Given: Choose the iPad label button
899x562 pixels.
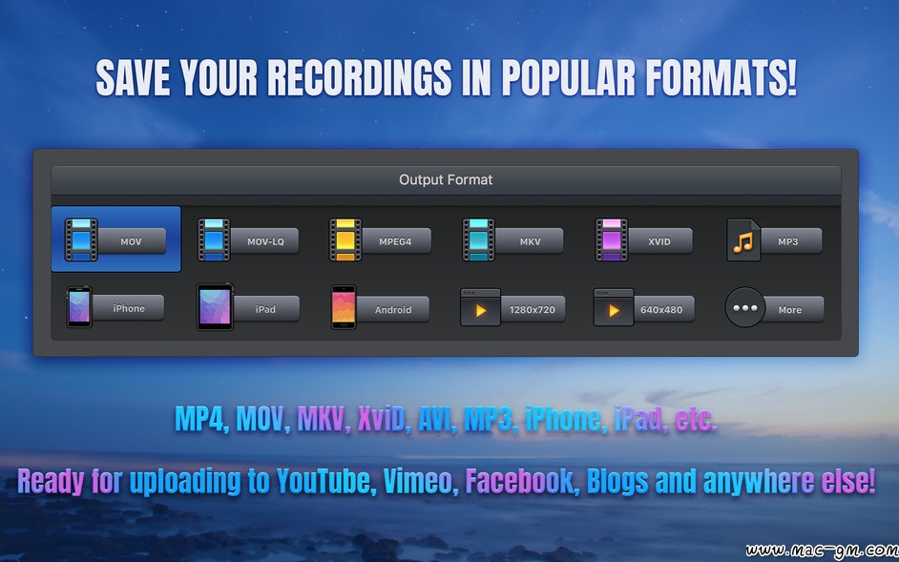Looking at the screenshot, I should pyautogui.click(x=266, y=308).
